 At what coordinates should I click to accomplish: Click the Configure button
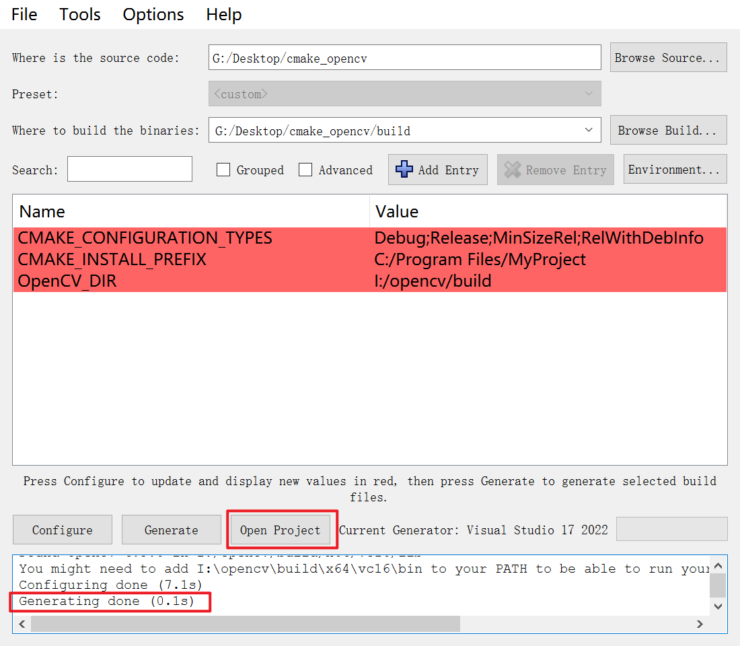point(63,530)
